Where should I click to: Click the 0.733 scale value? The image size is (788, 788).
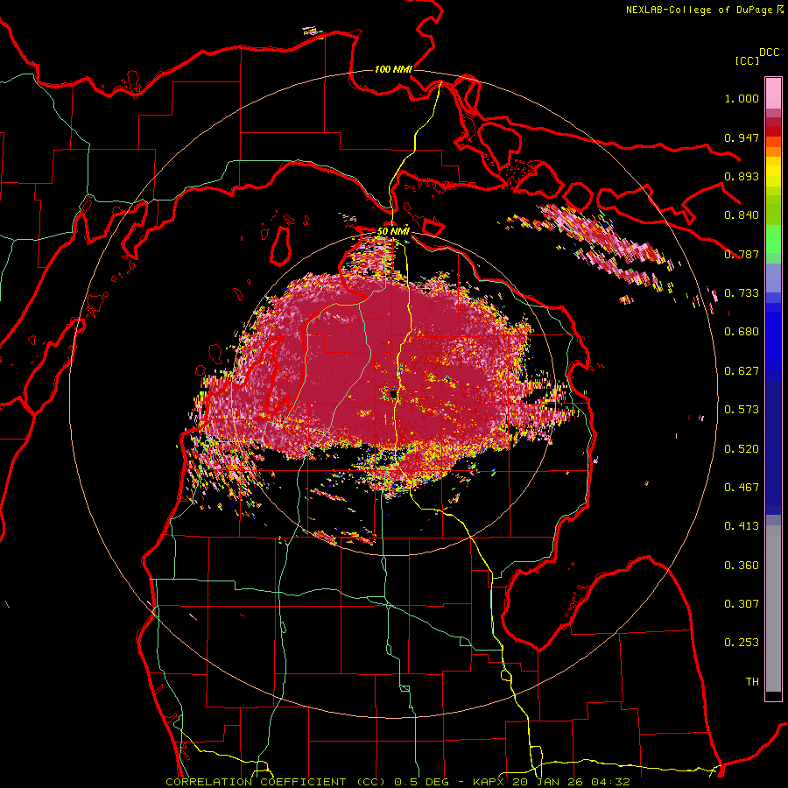[x=742, y=293]
